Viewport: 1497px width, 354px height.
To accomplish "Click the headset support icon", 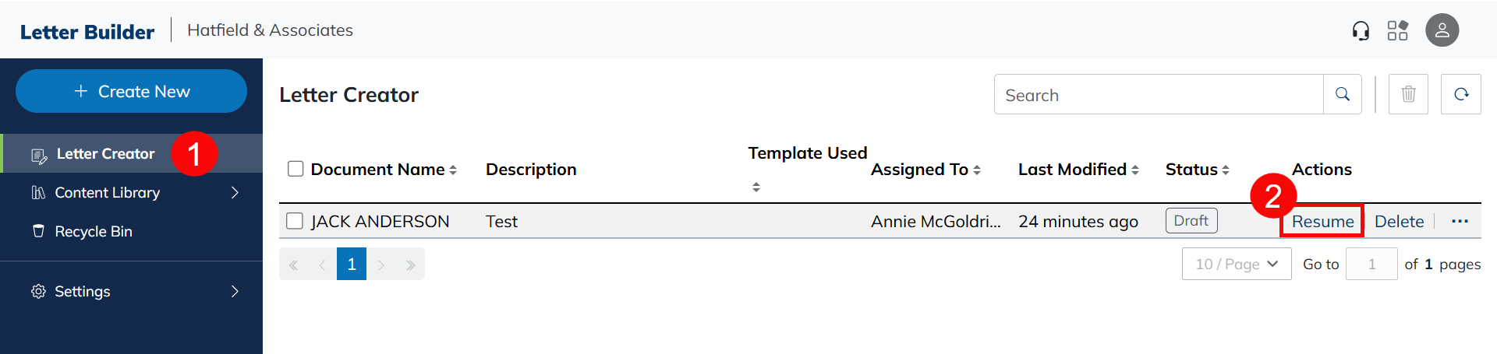I will pos(1361,30).
